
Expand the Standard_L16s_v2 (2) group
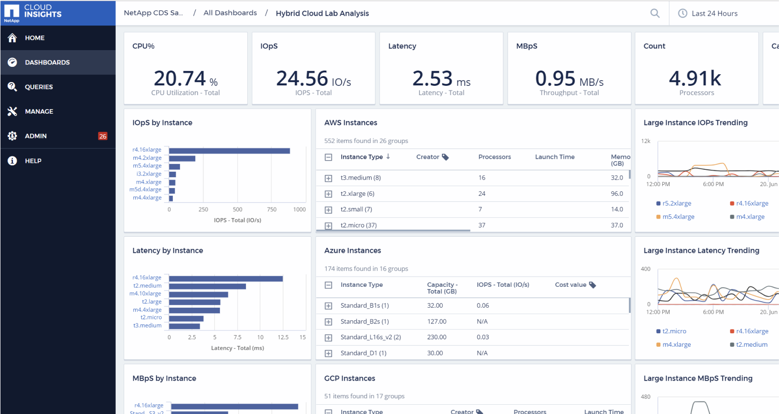[329, 337]
